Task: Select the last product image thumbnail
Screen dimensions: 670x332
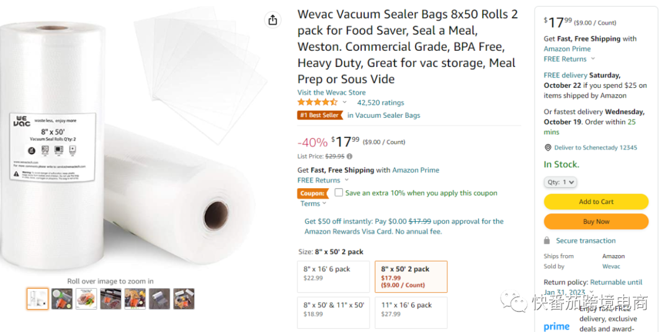Action: click(x=184, y=299)
